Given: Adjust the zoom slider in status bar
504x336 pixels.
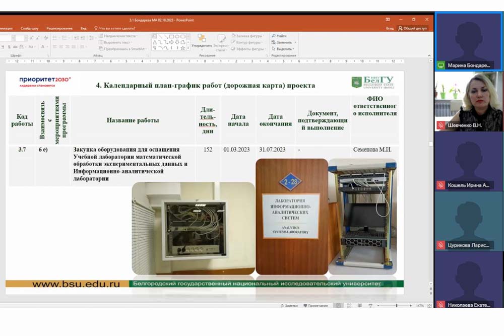Looking at the screenshot, I should [x=395, y=305].
